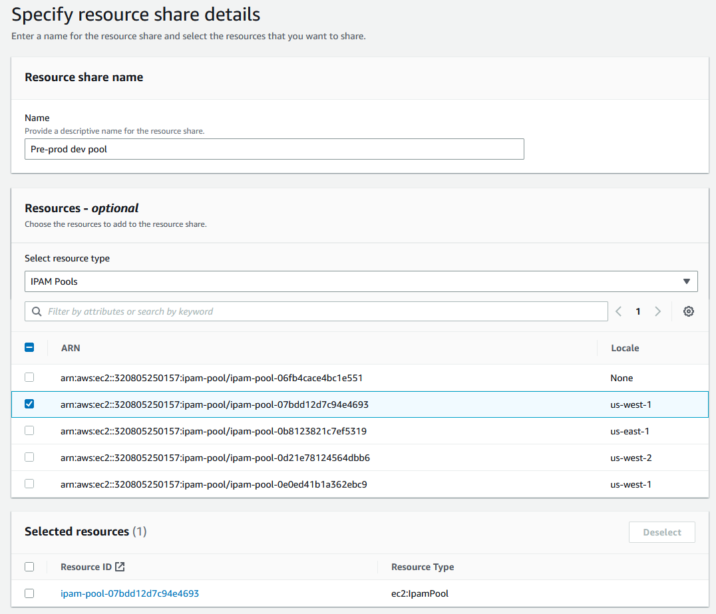Screen dimensions: 716x614
Task: Check ipam-pool-07bdd12d7c94e4693 in Selected resources table
Action: pos(29,593)
